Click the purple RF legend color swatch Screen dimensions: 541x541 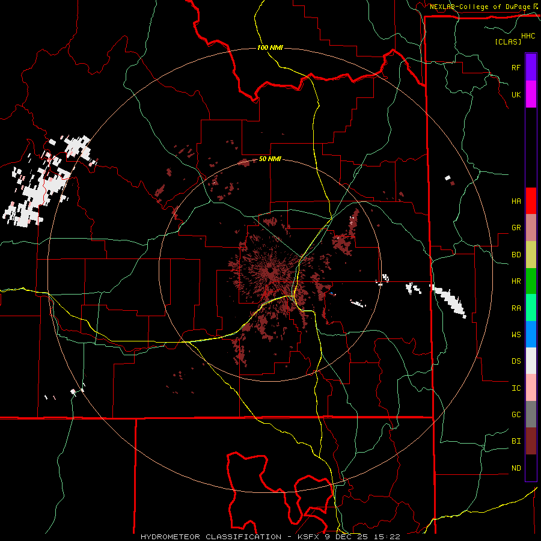pyautogui.click(x=531, y=67)
